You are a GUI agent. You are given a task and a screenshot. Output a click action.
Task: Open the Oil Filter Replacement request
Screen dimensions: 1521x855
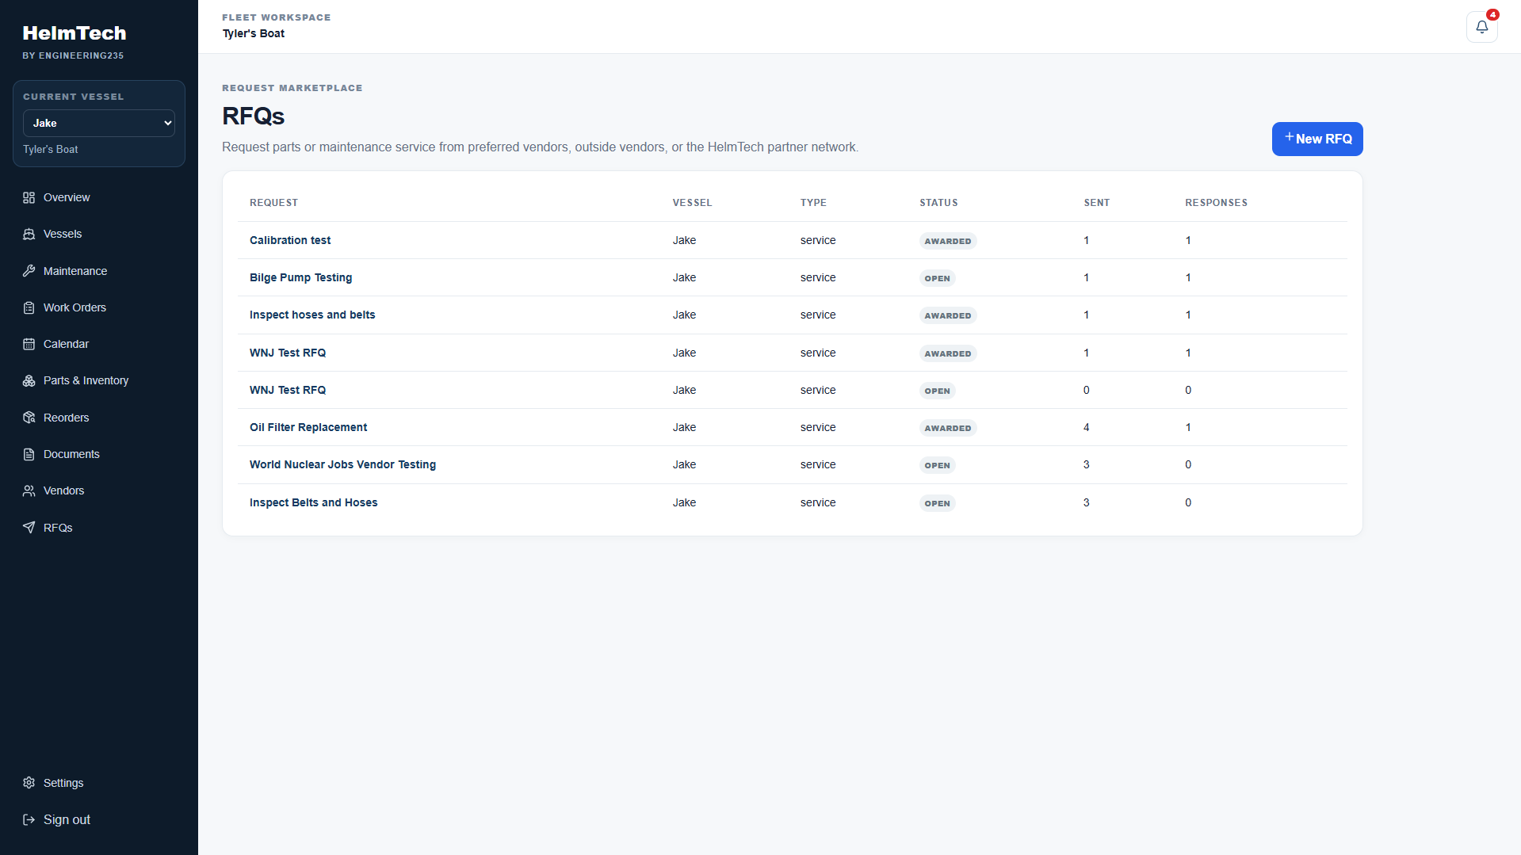coord(308,427)
